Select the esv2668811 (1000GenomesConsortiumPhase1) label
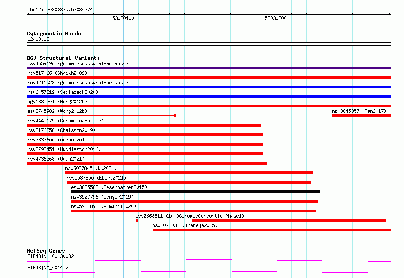This screenshot has width=404, height=278. [190, 216]
